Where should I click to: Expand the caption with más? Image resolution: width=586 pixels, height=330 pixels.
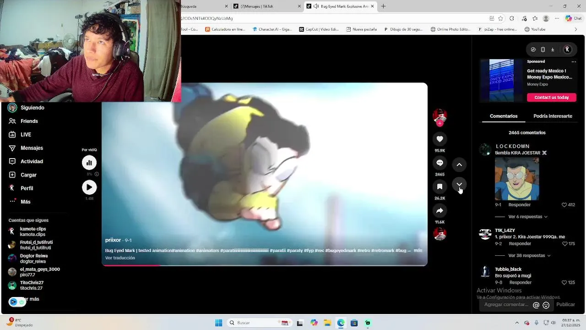click(x=418, y=250)
